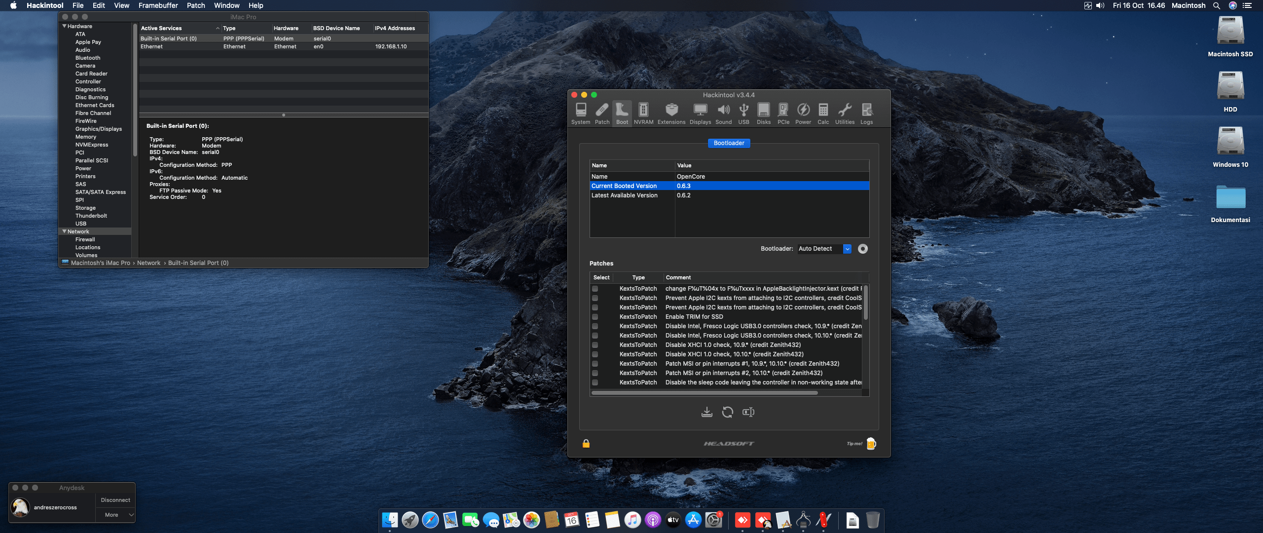Viewport: 1263px width, 533px height.
Task: Sort by the Active Services column header
Action: click(x=180, y=28)
